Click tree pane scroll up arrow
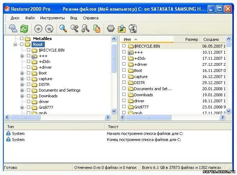The image size is (237, 175). coord(114,39)
